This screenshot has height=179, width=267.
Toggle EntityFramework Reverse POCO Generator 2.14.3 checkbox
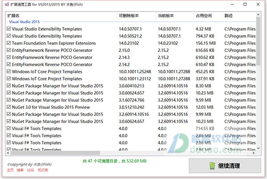(9, 57)
